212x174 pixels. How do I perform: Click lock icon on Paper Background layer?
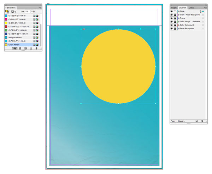(x=175, y=29)
